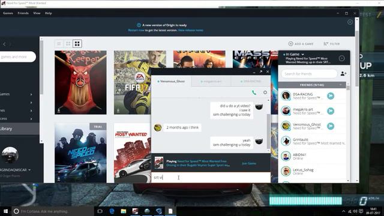Viewport: 384px width, 216px height.
Task: Open the account name dropdown arrow
Action: point(29,170)
